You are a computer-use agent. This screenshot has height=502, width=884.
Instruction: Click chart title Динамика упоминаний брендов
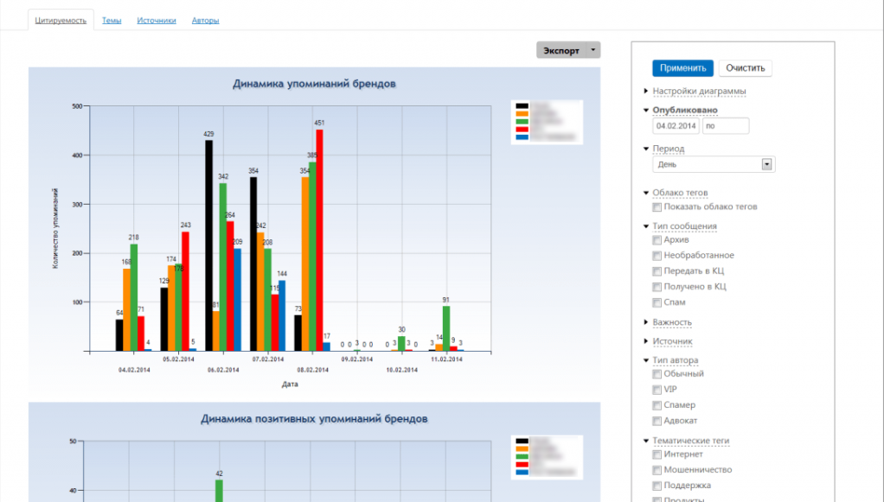(x=314, y=84)
